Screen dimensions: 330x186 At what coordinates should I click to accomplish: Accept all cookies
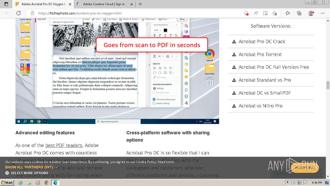tap(305, 168)
